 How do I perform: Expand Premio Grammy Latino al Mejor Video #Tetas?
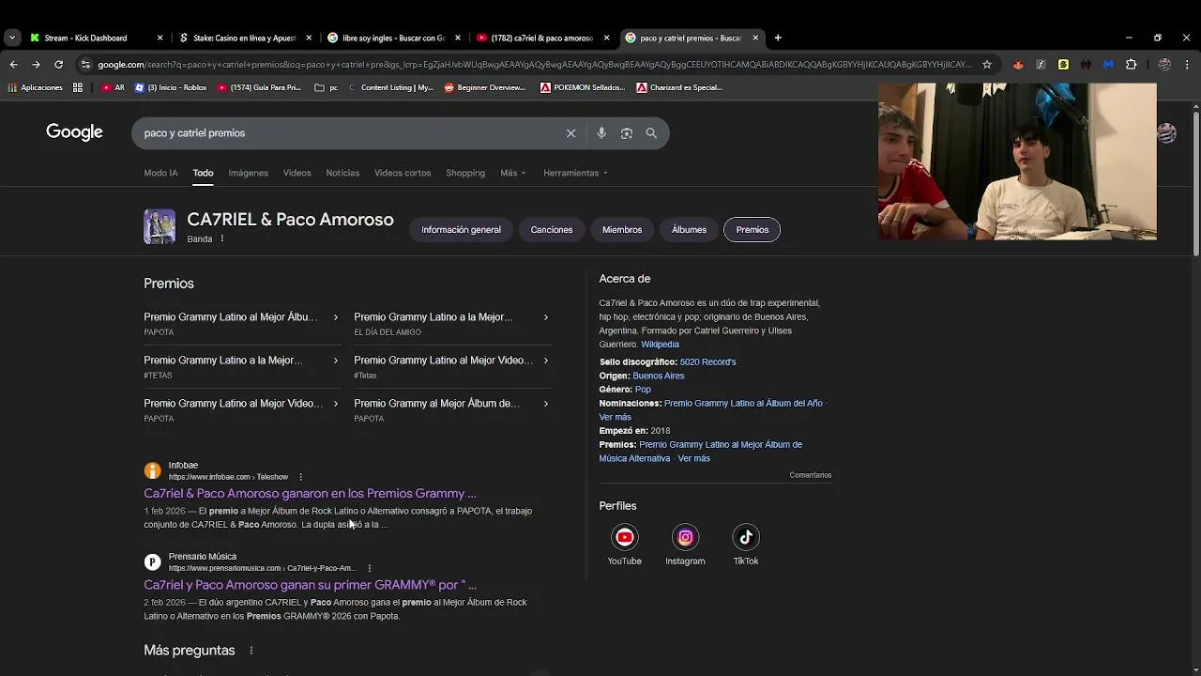(x=451, y=367)
